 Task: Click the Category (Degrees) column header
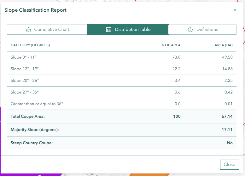tap(30, 45)
